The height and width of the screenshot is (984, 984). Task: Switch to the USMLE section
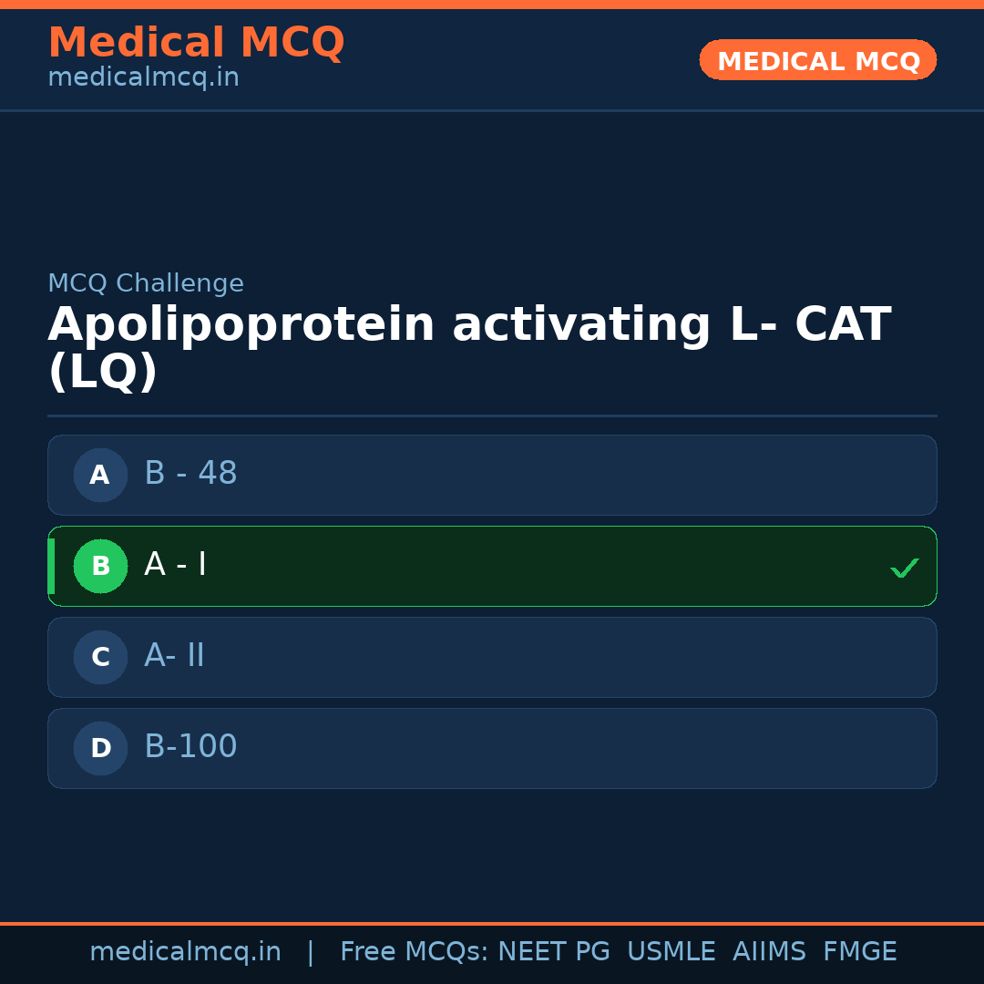[x=671, y=950]
